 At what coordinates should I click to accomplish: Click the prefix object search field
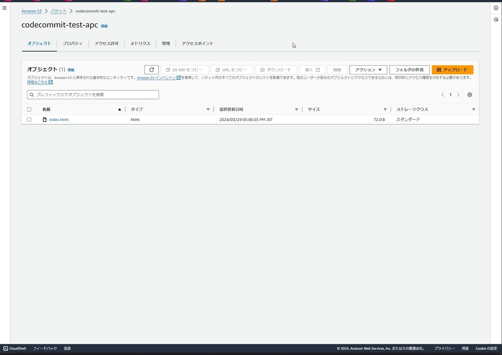92,94
